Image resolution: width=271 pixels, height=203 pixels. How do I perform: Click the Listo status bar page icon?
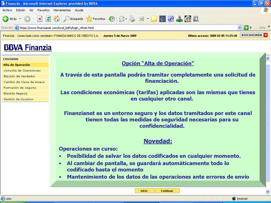pyautogui.click(x=2, y=199)
